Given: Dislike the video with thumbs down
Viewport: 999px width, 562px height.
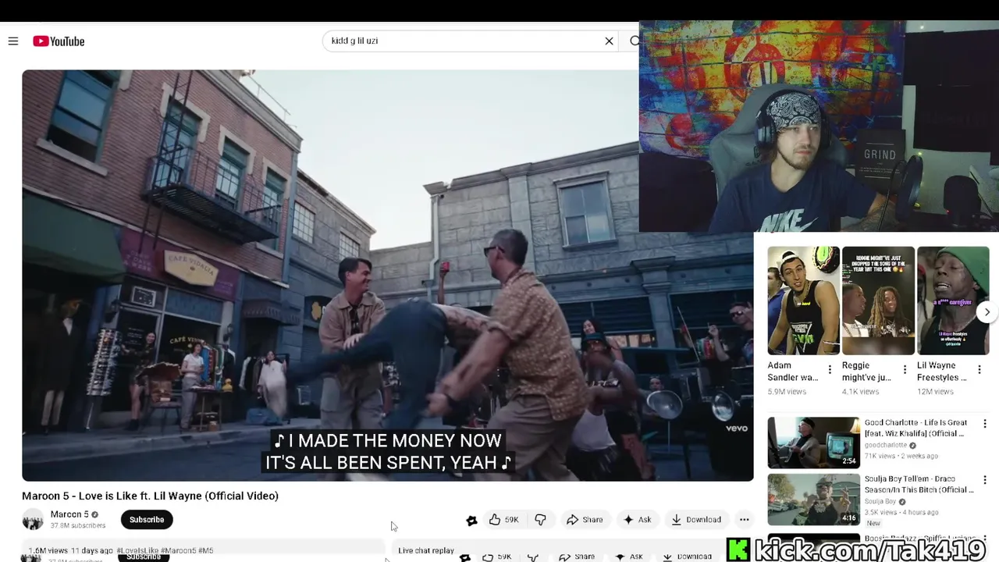Looking at the screenshot, I should click(x=540, y=520).
